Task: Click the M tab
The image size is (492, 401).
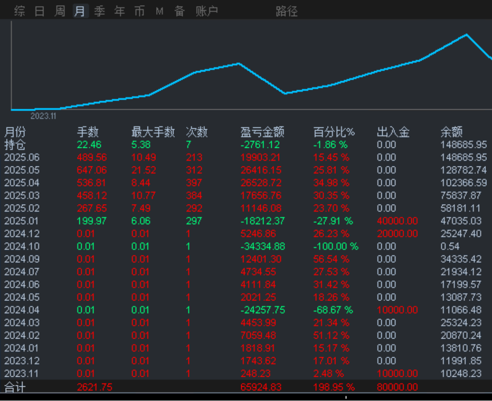Action: tap(160, 11)
